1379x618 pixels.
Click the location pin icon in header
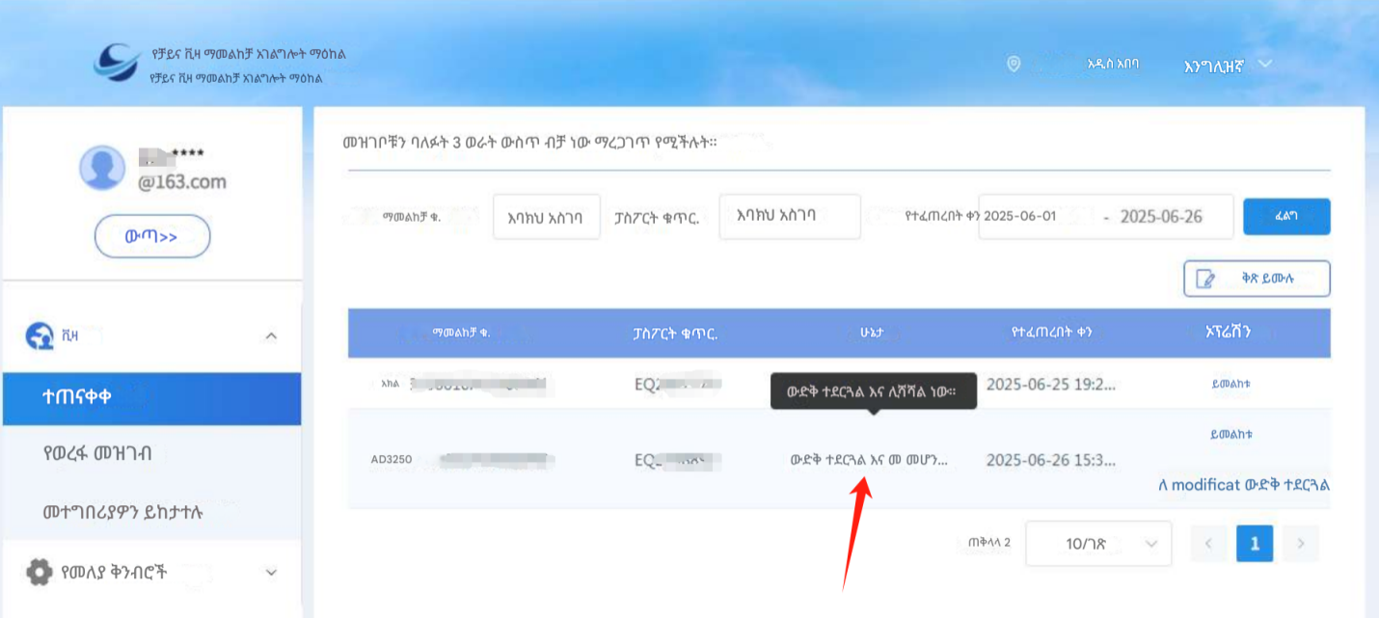click(x=1014, y=64)
